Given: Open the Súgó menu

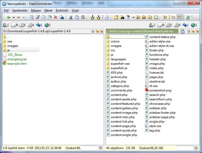Looking at the screenshot, I should point(75,10).
